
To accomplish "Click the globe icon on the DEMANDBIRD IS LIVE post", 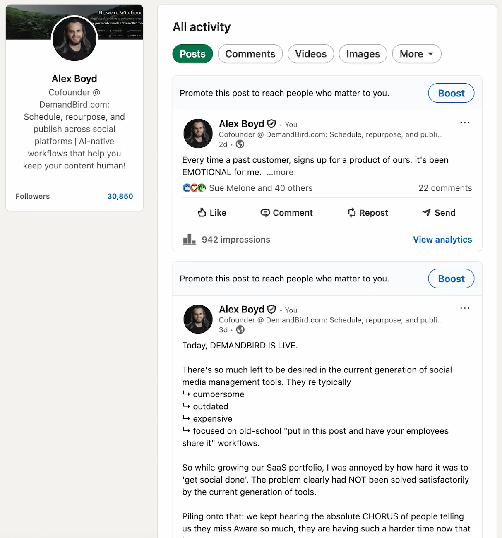I will [240, 330].
